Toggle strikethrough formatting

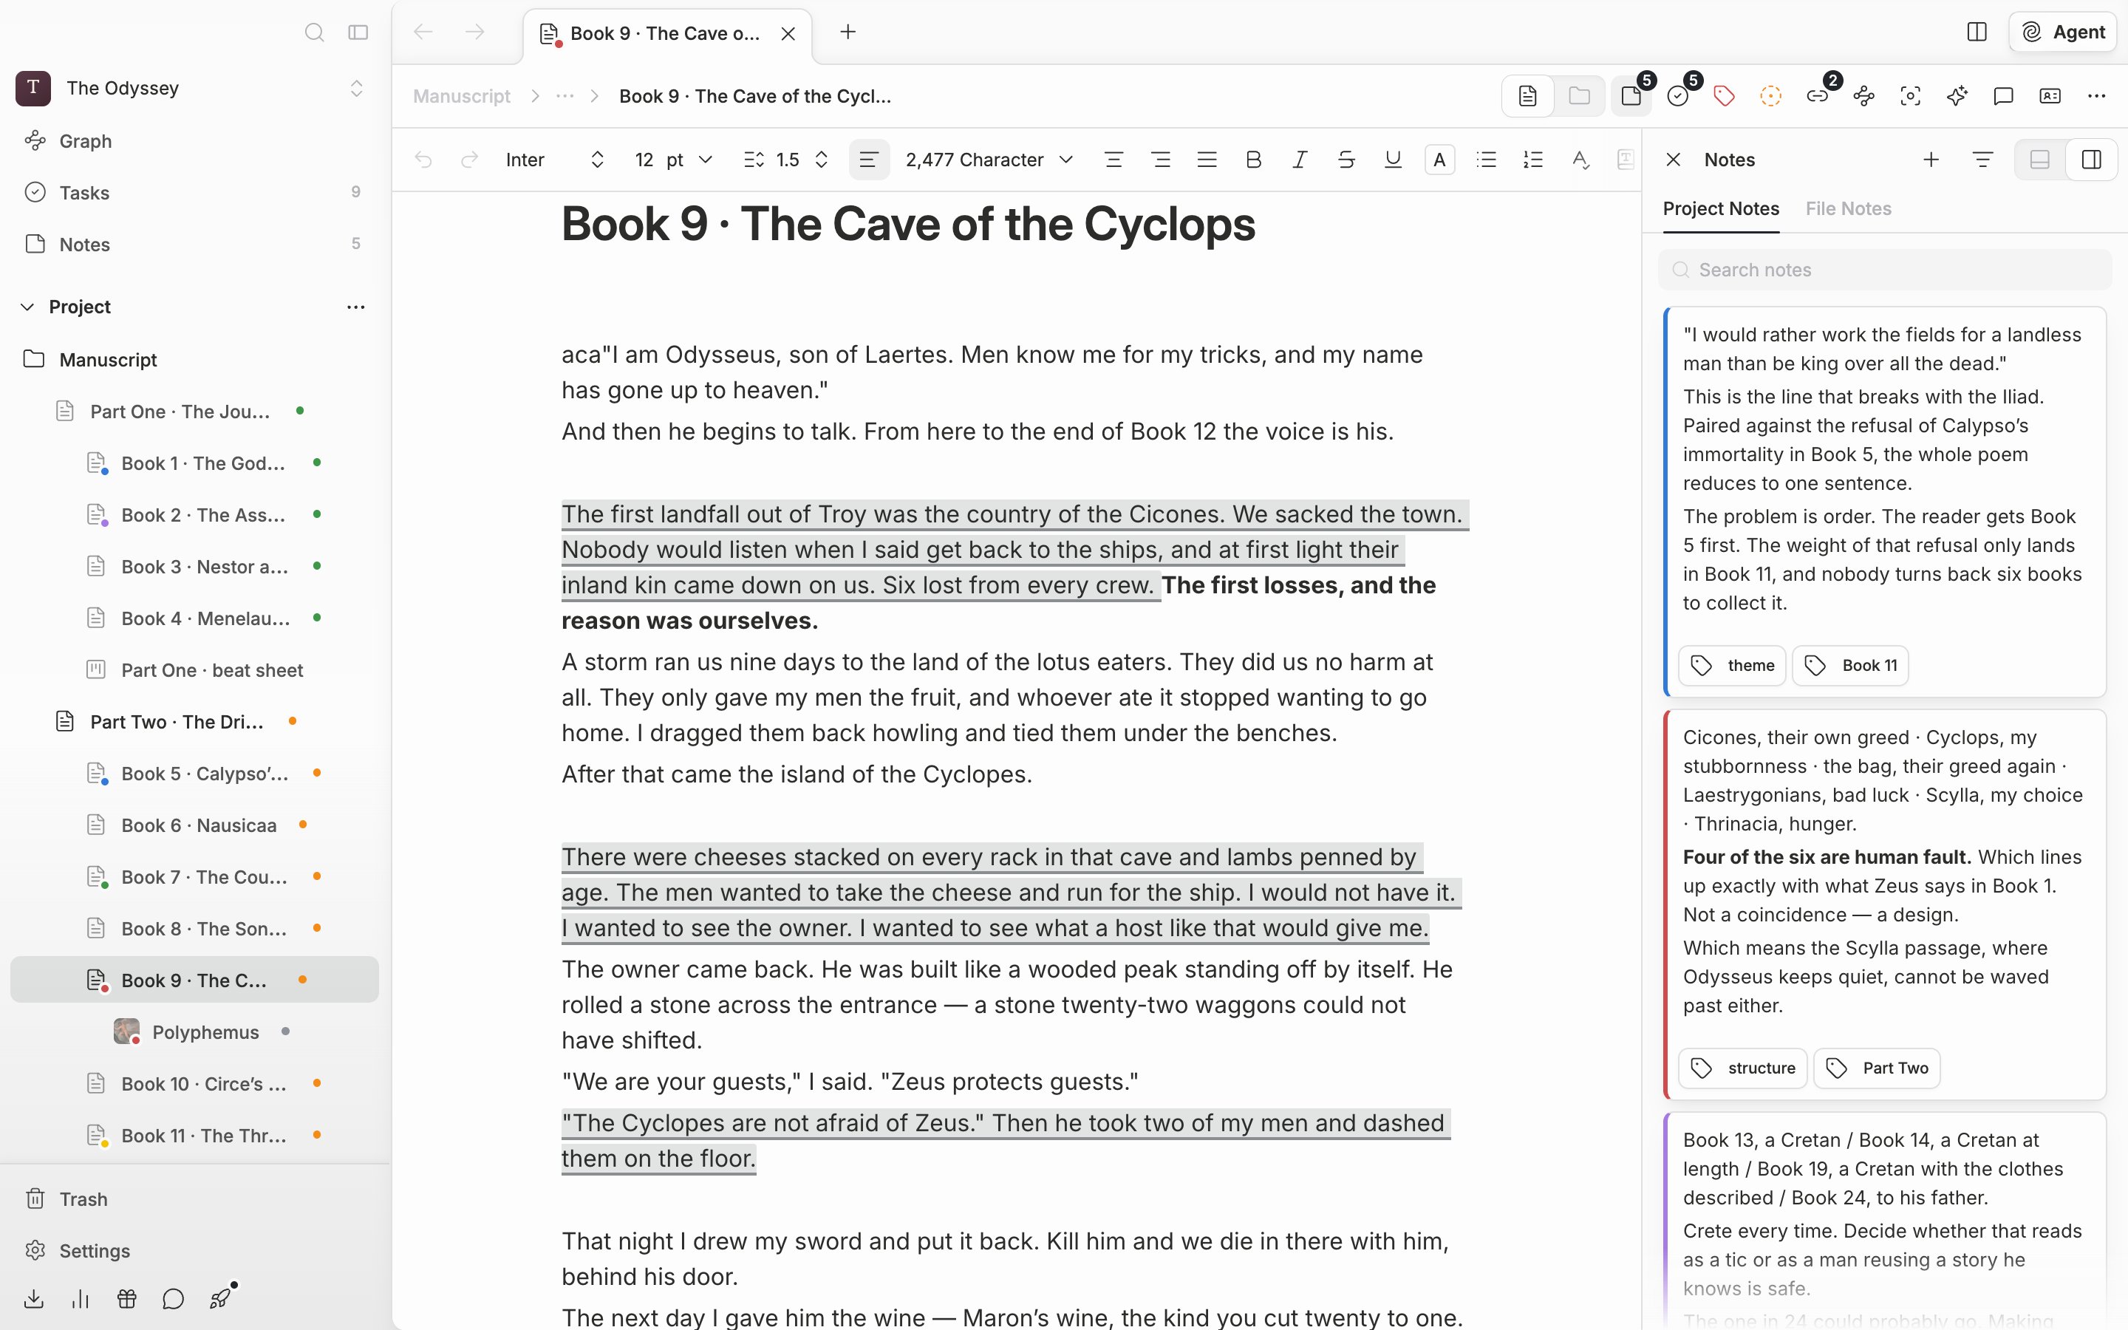click(1346, 159)
